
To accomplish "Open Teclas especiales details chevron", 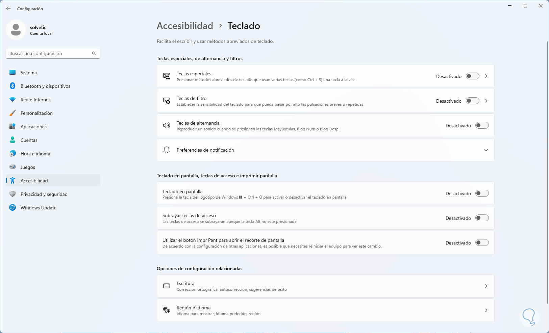I will (x=486, y=76).
